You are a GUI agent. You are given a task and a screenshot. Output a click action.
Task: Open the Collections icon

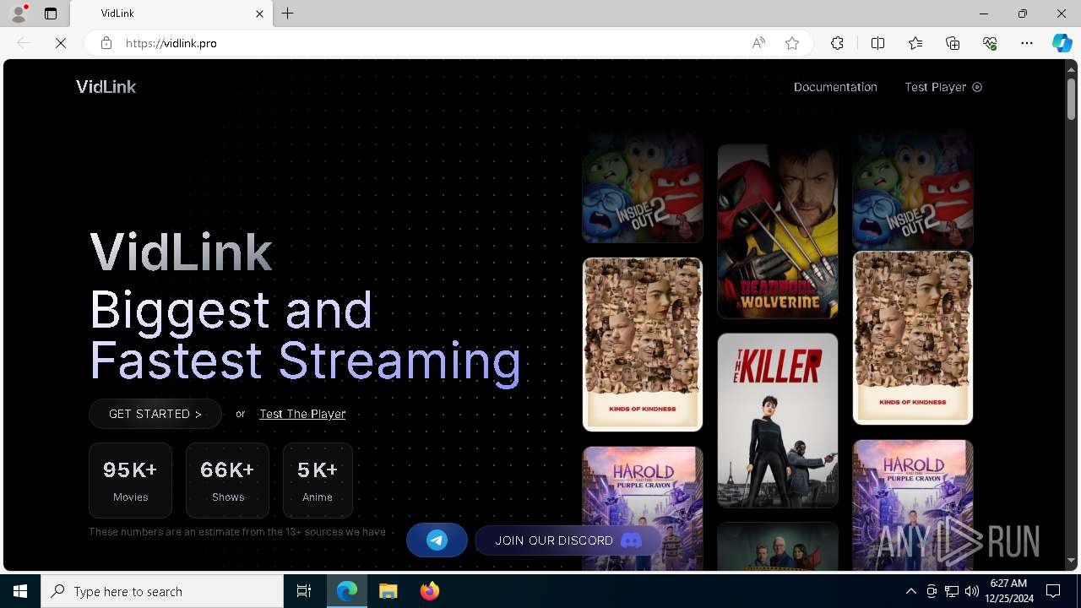point(953,43)
